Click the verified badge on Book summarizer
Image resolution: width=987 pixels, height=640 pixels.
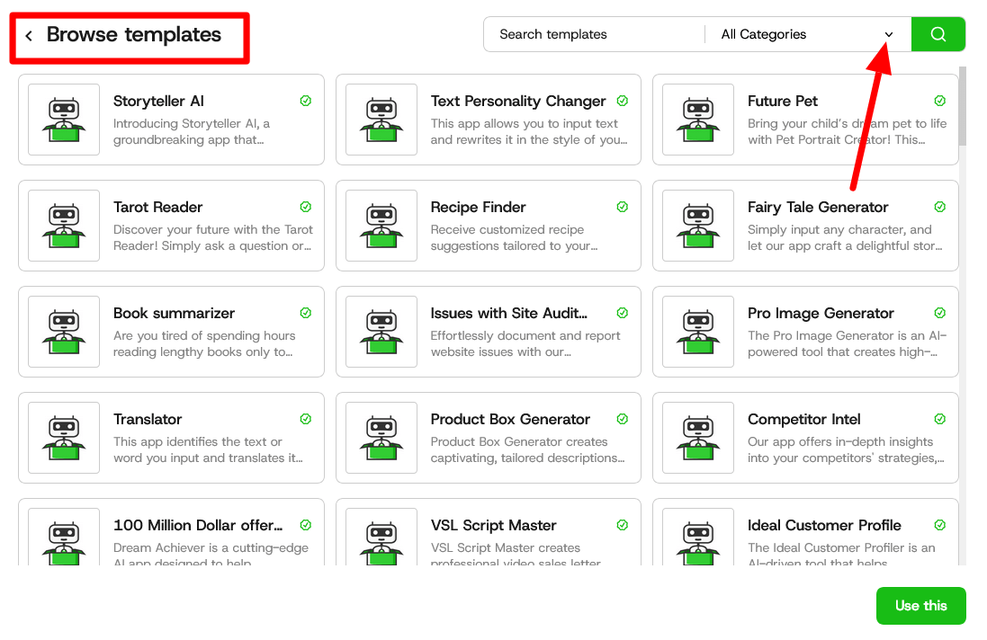point(305,313)
